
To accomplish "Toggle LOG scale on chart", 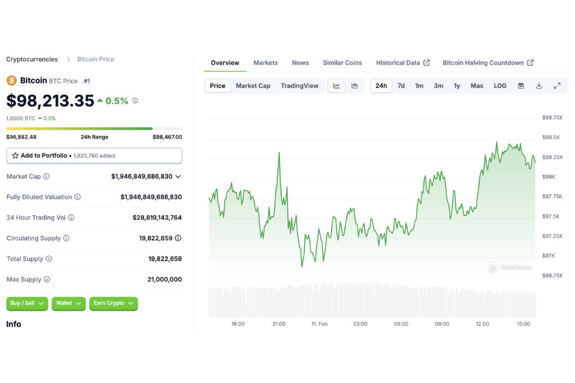I will [x=500, y=86].
